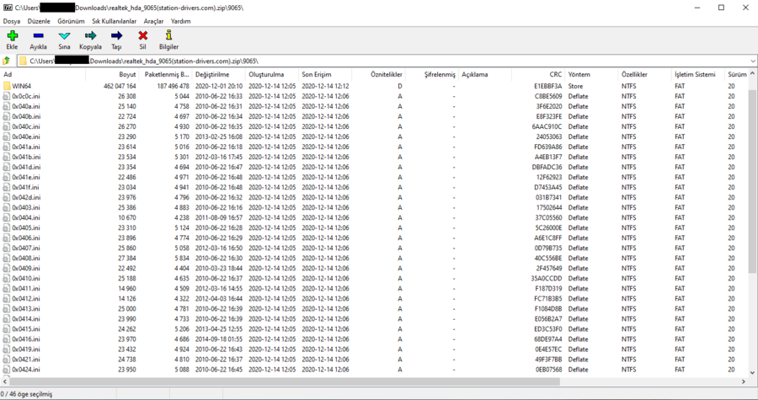Viewport: 758px width, 400px height.
Task: Select the file name 0x041a.ini
Action: click(27, 147)
